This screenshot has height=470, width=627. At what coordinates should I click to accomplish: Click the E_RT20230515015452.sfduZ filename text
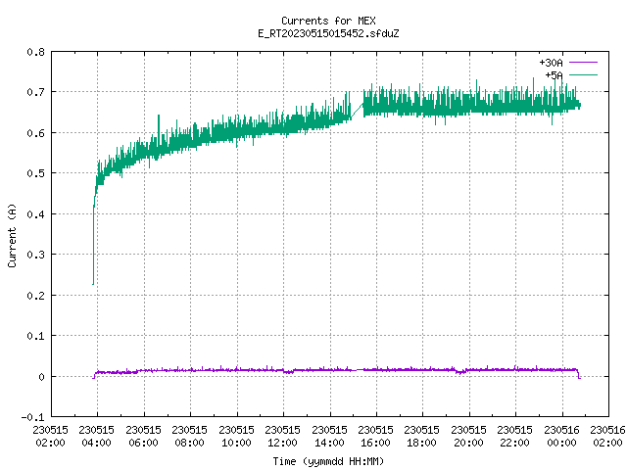(x=328, y=33)
